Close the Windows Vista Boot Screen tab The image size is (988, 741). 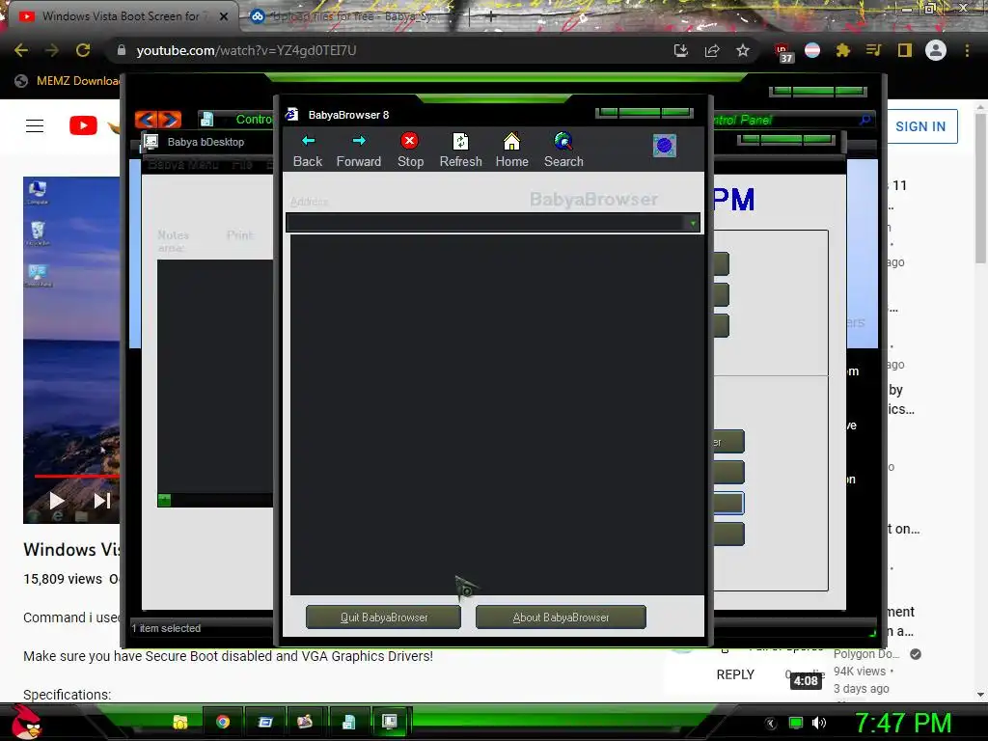pos(224,16)
